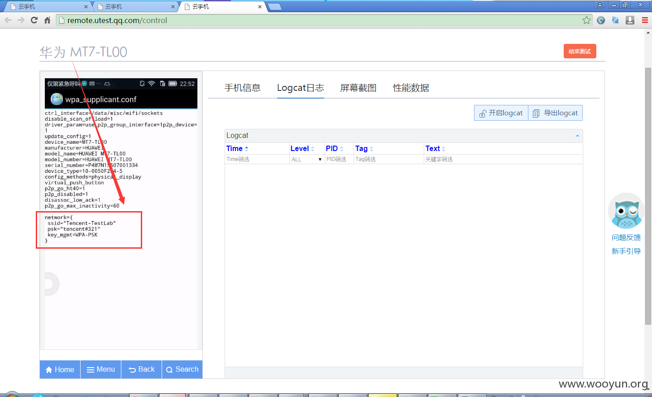Tap the phone Search button

(182, 369)
